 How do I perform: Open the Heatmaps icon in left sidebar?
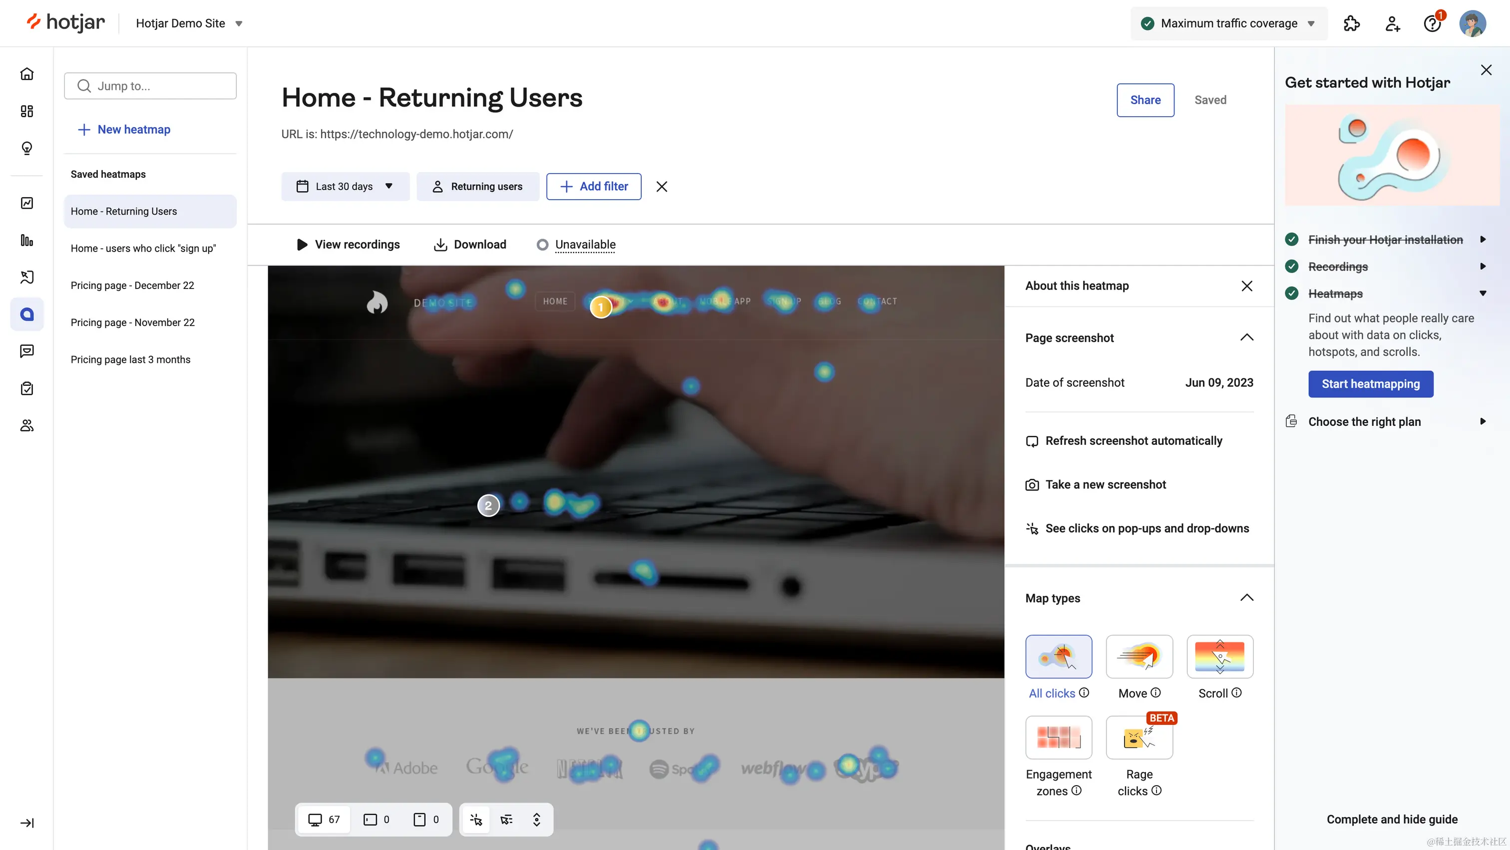coord(27,314)
